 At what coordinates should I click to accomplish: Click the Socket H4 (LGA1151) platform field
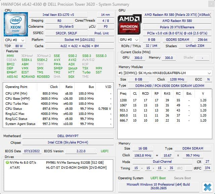click(80, 40)
